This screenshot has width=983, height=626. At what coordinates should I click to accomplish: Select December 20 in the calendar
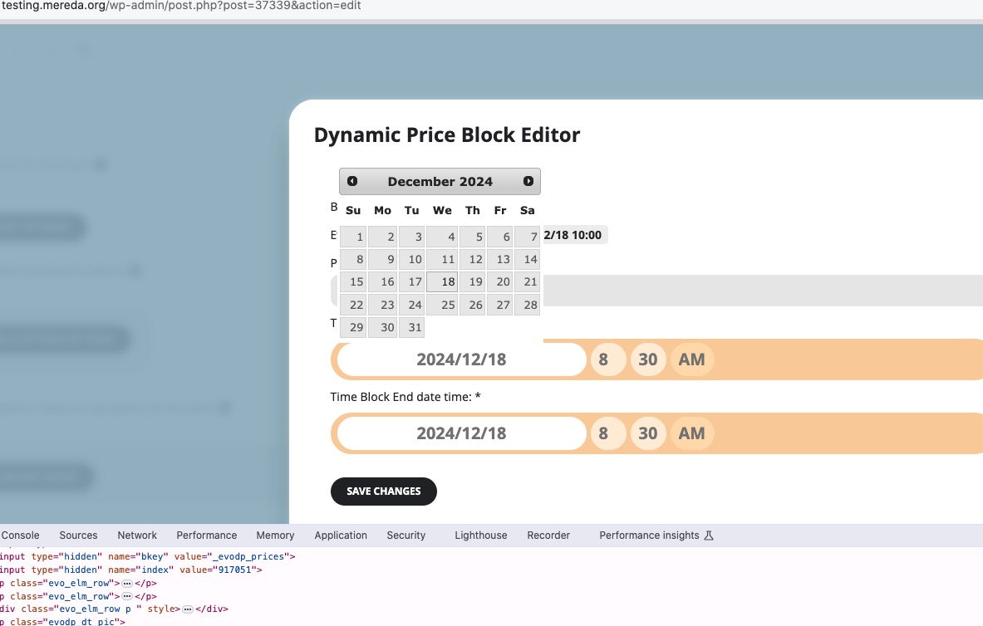pos(499,282)
